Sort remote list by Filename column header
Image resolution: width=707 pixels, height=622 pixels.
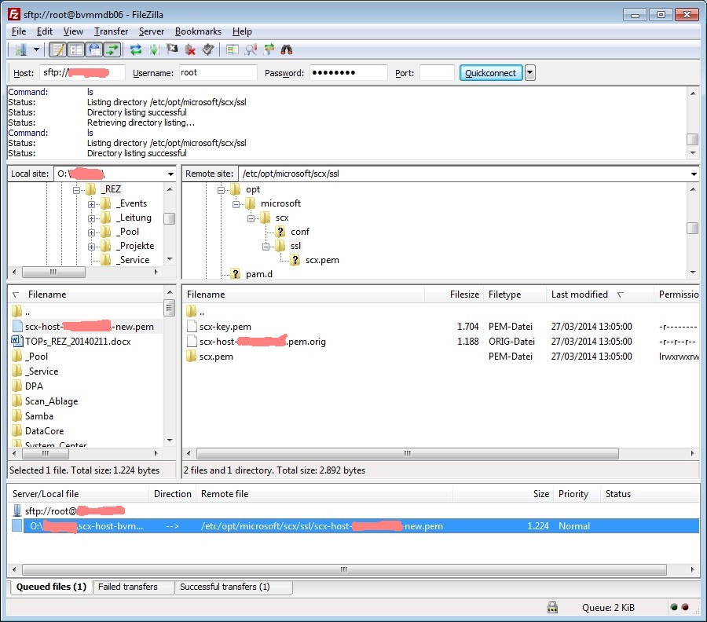click(304, 295)
